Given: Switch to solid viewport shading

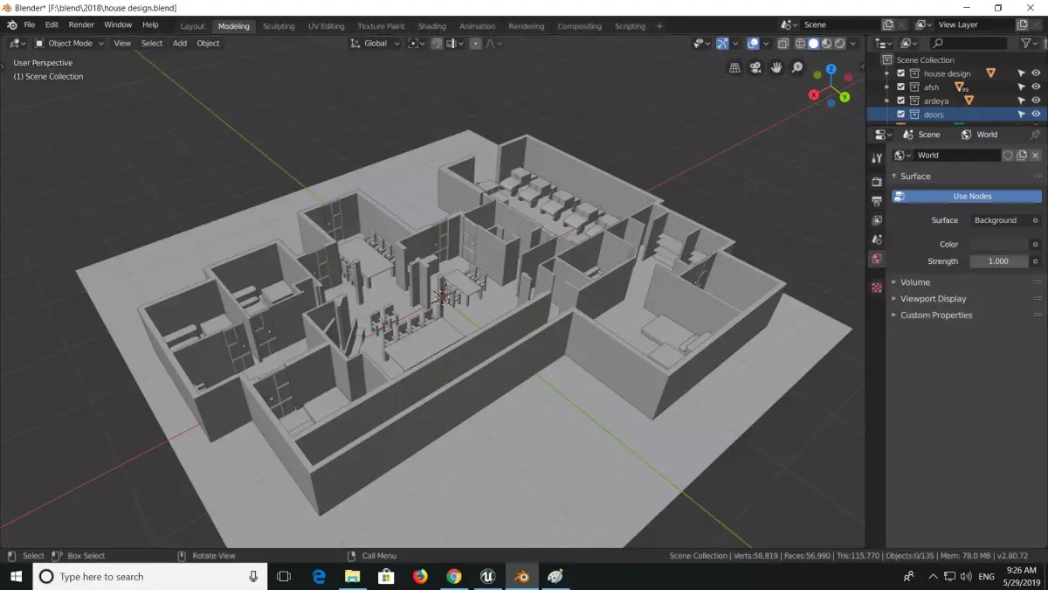Looking at the screenshot, I should 813,43.
